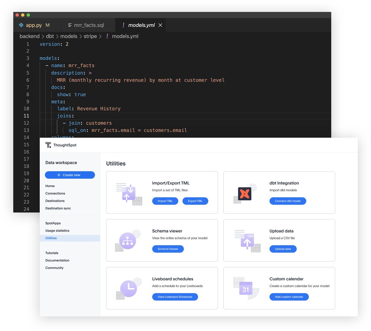
Task: Click the Upload data CSV icon
Action: [x=247, y=241]
